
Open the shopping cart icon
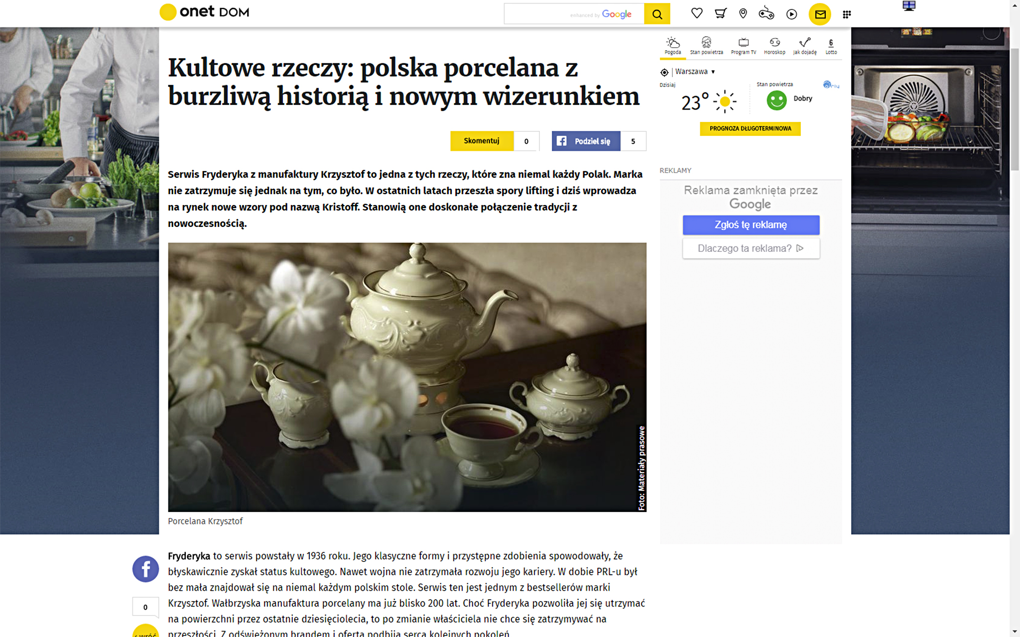(720, 13)
